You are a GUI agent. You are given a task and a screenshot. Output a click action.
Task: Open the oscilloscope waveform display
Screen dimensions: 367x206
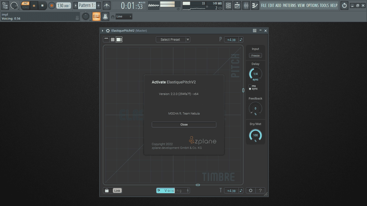154,5
